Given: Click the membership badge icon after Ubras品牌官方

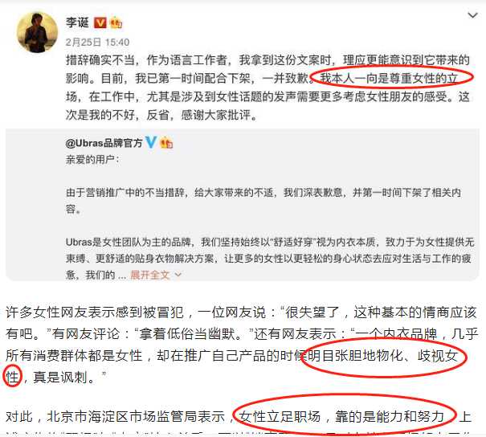Looking at the screenshot, I should 166,143.
